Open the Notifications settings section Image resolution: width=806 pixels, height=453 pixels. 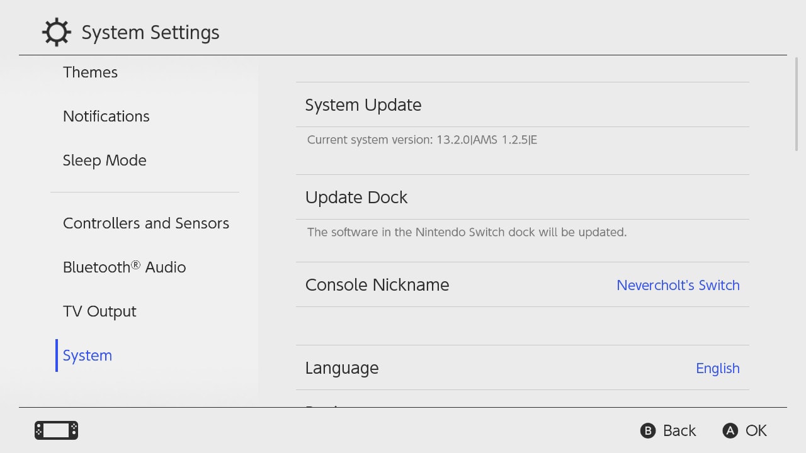(x=106, y=116)
